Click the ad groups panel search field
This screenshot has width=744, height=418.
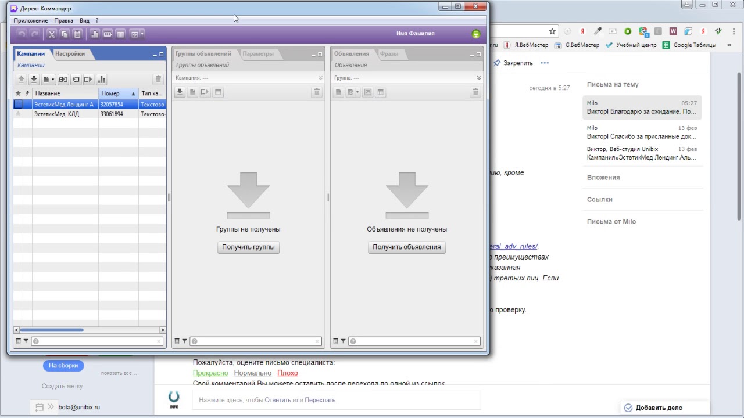pos(256,341)
